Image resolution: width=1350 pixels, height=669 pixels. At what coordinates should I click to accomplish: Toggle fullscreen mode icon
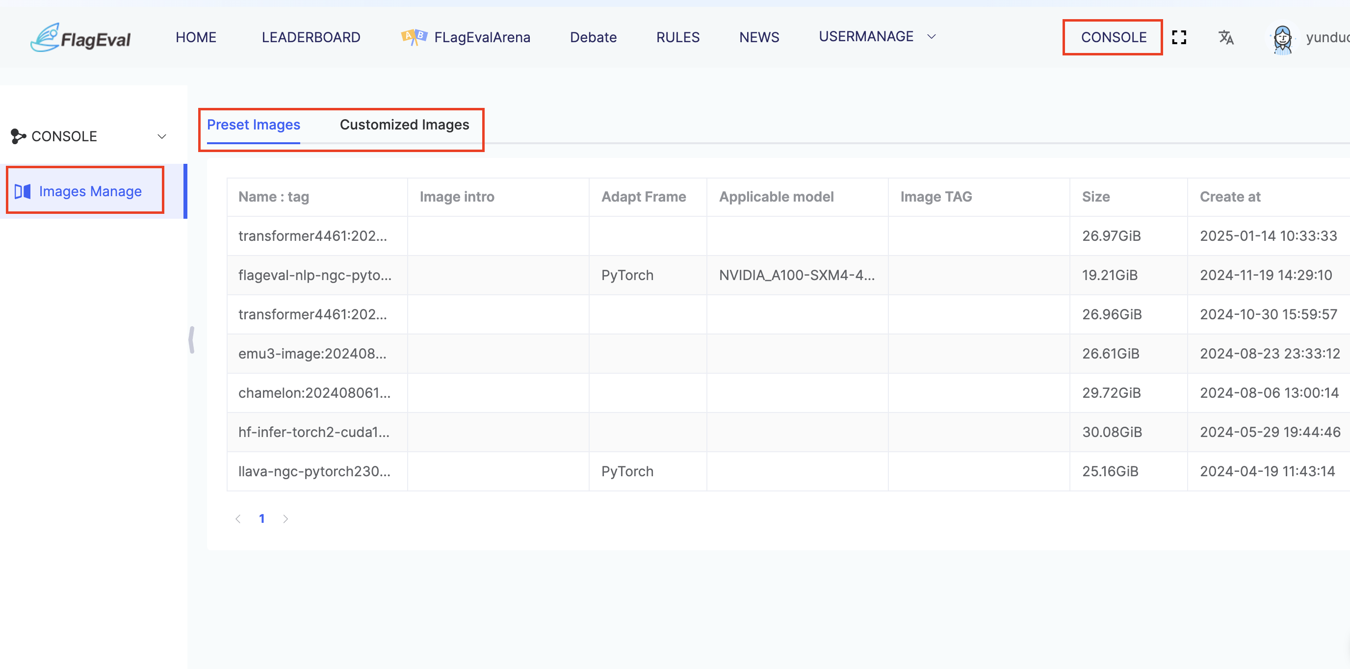1179,37
